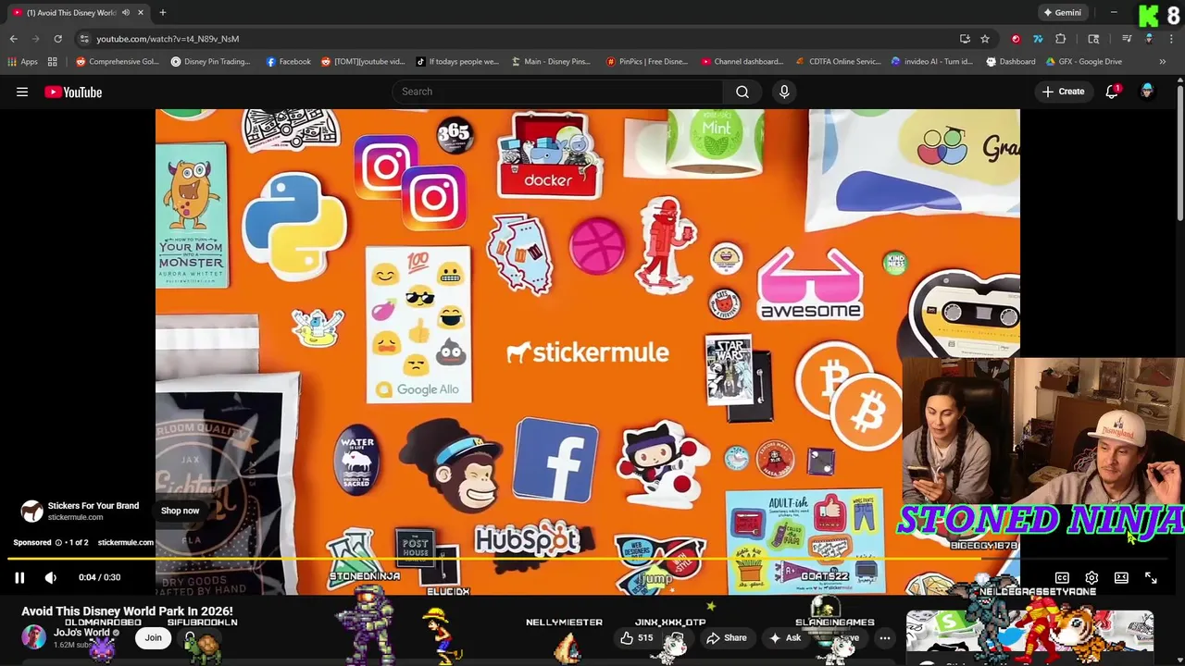Click the ad info icon beside Sponsored
1185x666 pixels.
point(58,543)
